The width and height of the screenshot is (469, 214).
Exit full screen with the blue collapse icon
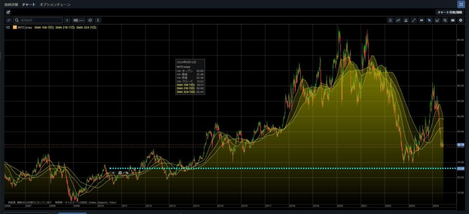tap(461, 4)
